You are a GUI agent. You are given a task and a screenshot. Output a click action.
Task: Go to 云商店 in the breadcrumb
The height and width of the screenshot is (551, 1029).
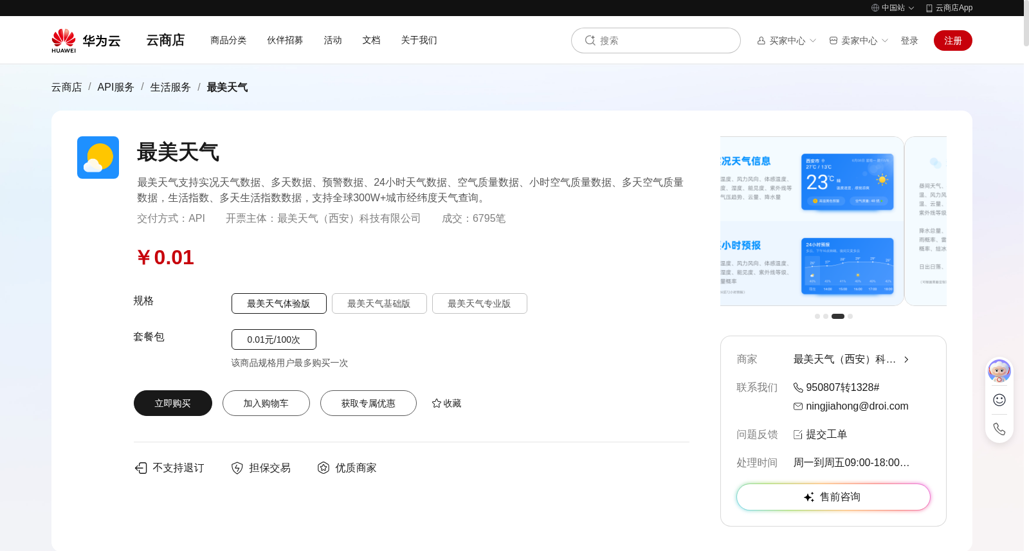67,87
